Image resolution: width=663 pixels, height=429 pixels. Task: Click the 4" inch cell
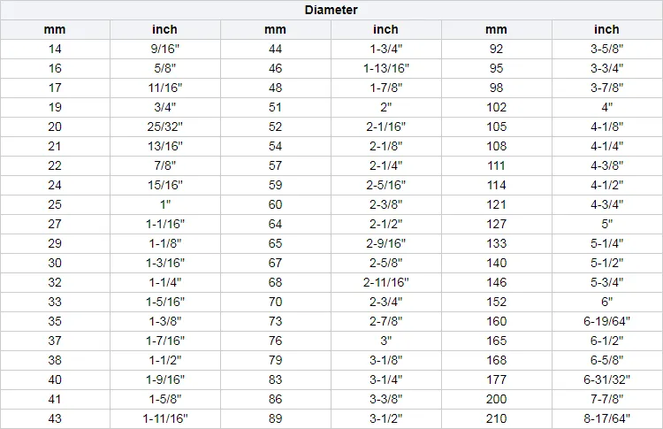point(607,107)
